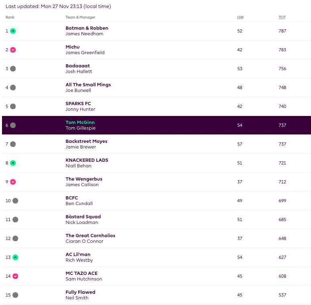This screenshot has width=311, height=305.
Task: Click grey dot in highlighted rank 6 row
Action: 13,125
